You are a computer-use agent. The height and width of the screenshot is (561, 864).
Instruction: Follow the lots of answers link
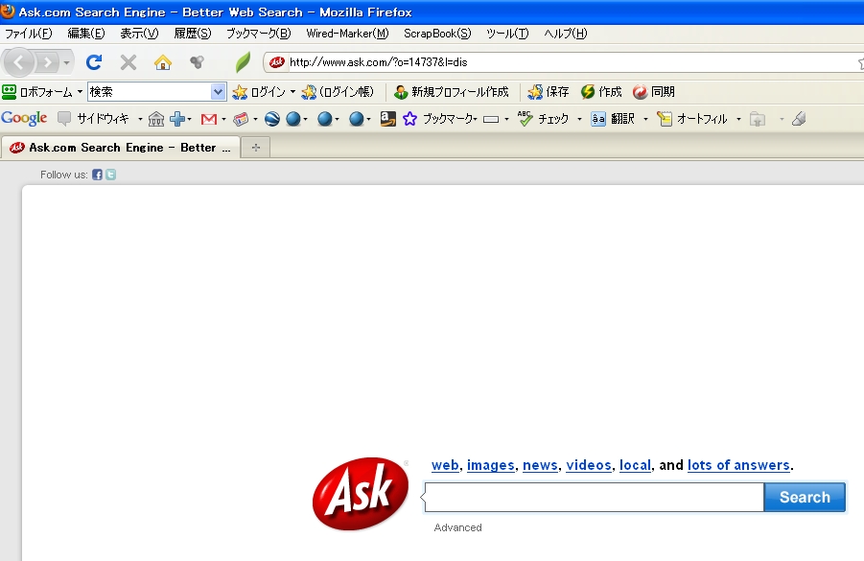738,465
